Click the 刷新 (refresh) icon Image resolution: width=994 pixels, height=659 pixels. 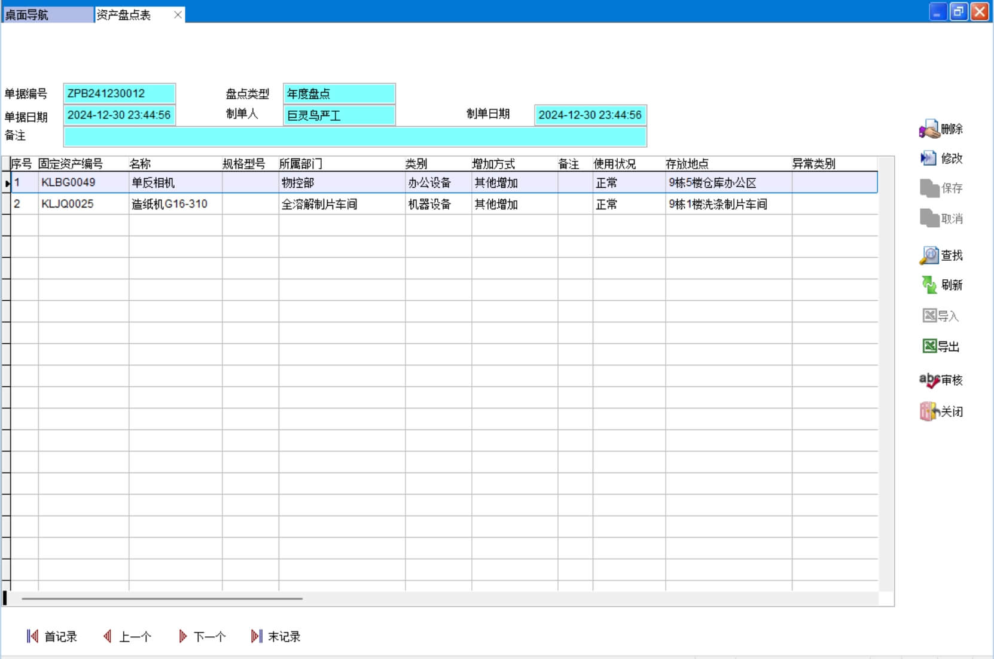929,285
